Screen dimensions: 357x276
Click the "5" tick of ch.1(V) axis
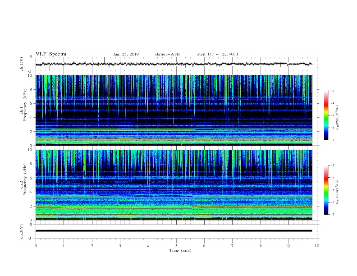pos(32,57)
